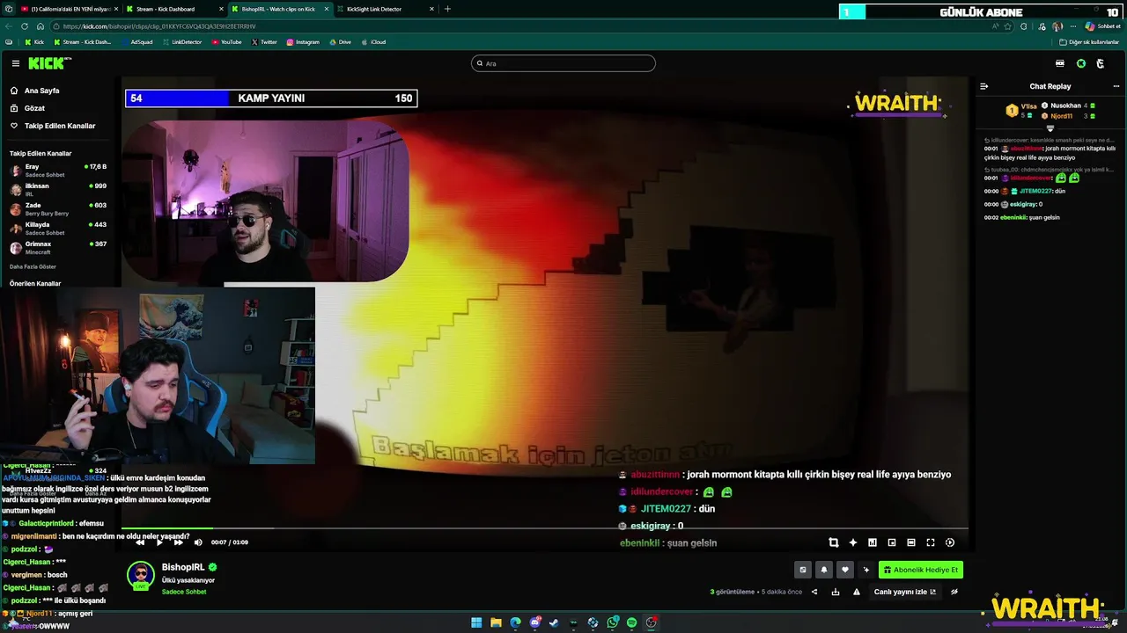This screenshot has height=633, width=1127.
Task: Open the Kick wallet icon in header
Action: point(1059,63)
